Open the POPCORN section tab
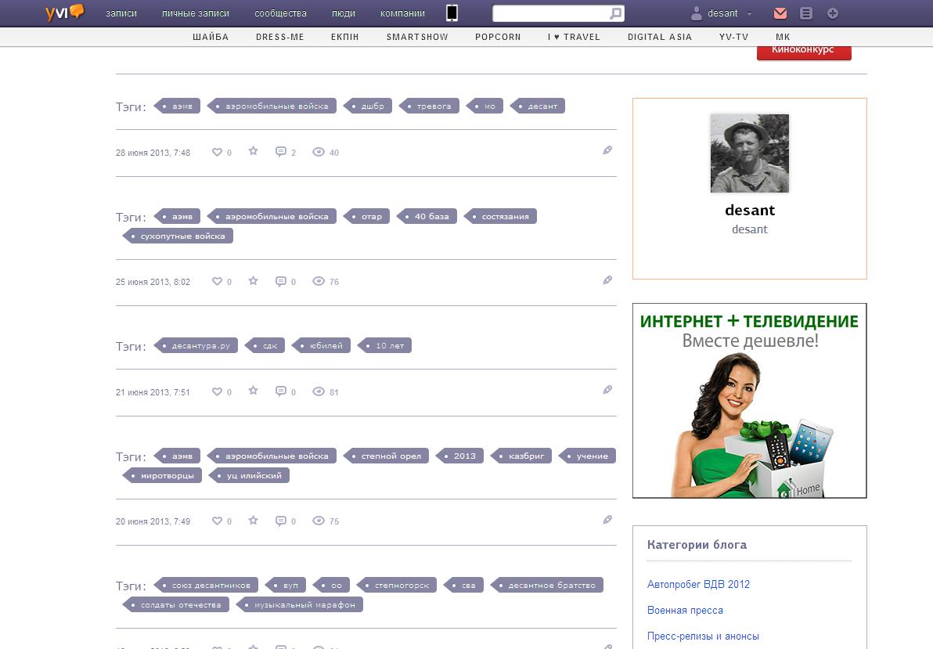This screenshot has height=649, width=933. pyautogui.click(x=498, y=37)
